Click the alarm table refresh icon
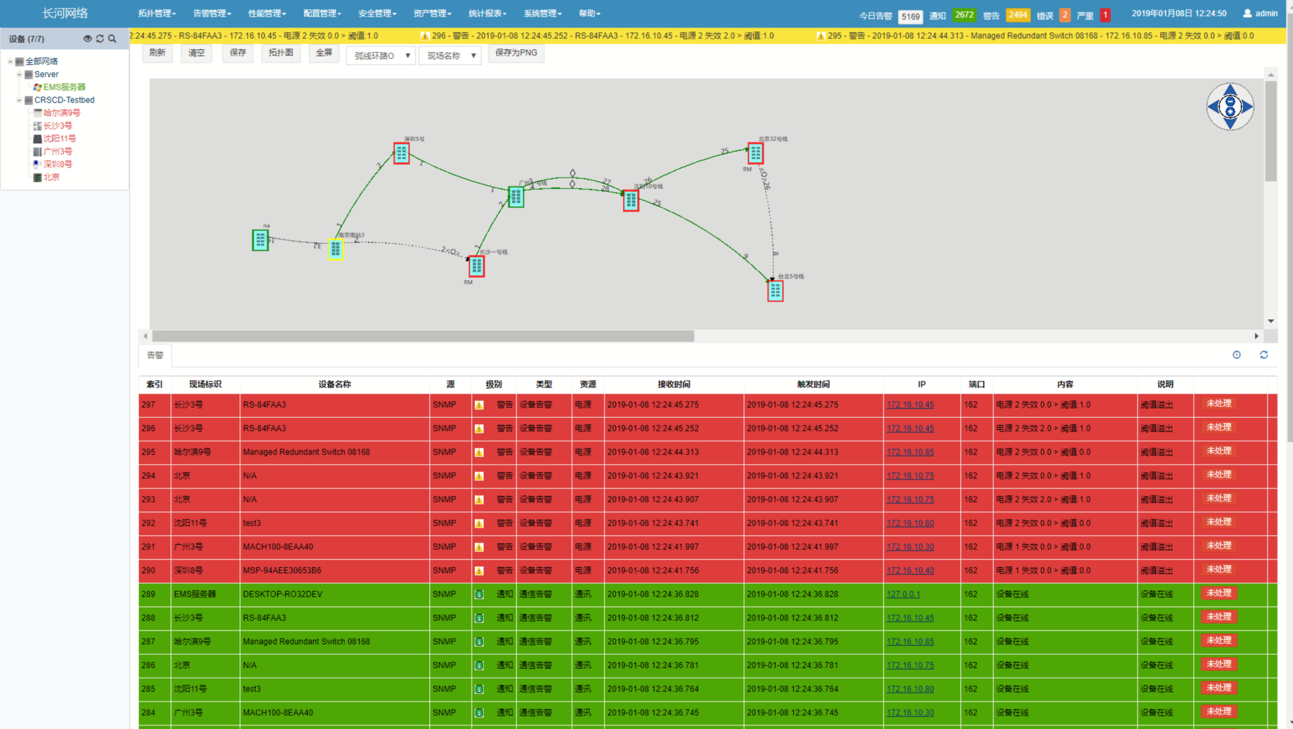 [x=1263, y=355]
